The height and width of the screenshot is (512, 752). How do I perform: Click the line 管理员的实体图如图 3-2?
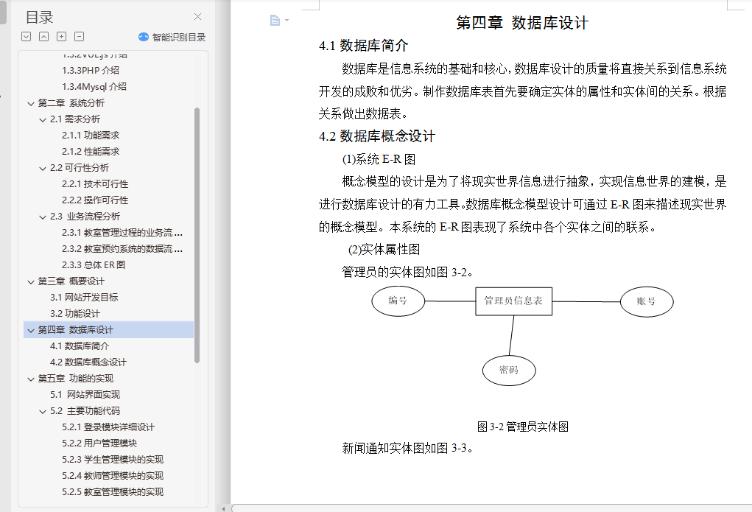[x=408, y=272]
